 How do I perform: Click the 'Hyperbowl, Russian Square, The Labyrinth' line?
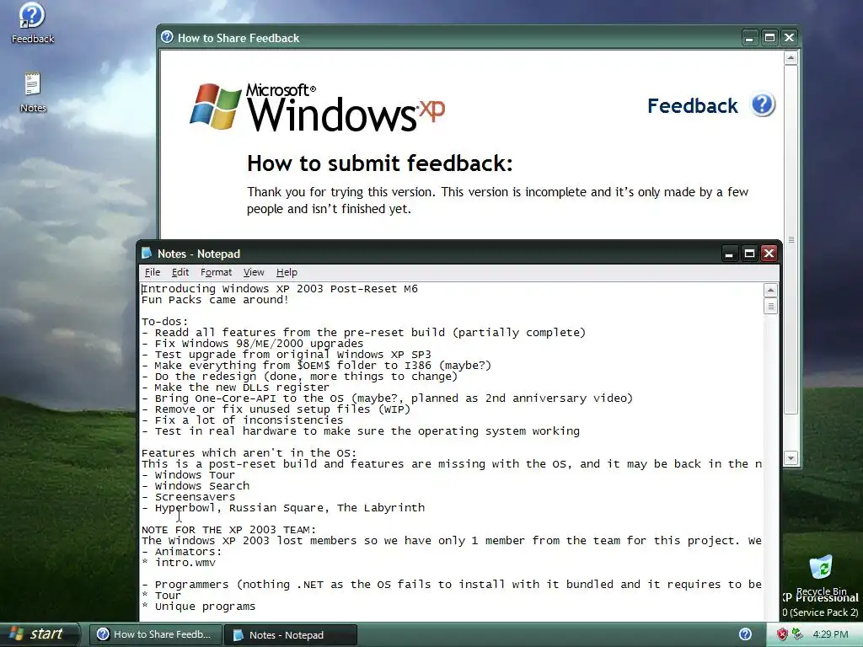283,508
